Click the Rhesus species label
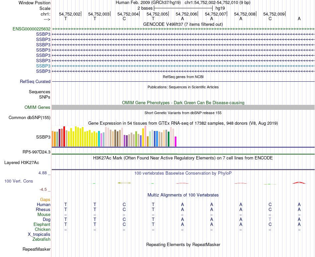 (43, 209)
